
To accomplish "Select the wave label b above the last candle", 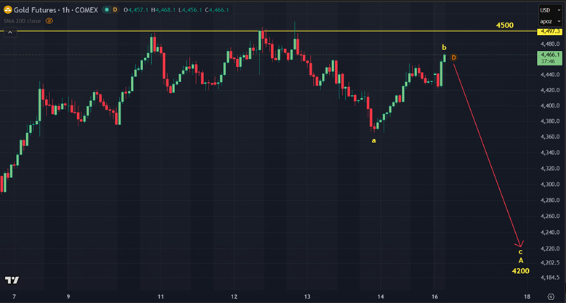I will pyautogui.click(x=445, y=47).
